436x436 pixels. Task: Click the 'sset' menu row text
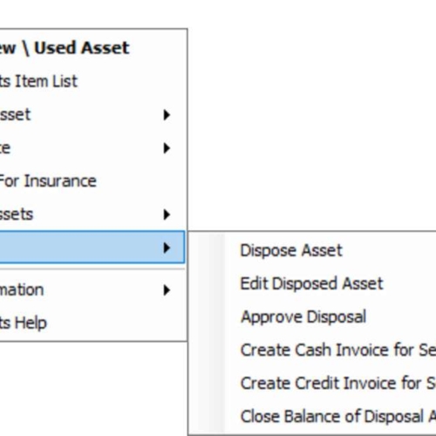tap(15, 115)
